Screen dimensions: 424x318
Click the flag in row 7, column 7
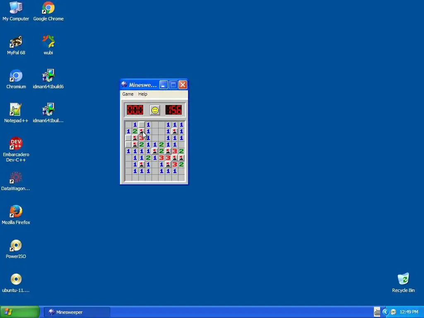click(168, 164)
